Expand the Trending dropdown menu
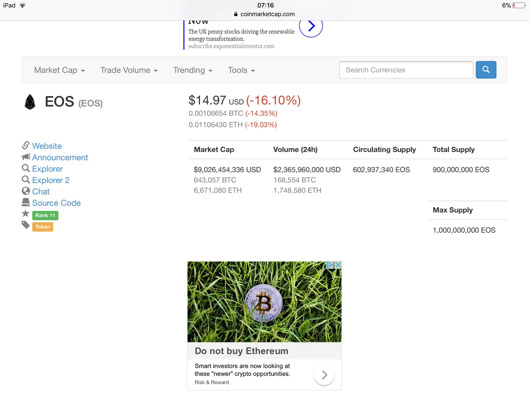The height and width of the screenshot is (397, 529). (193, 70)
